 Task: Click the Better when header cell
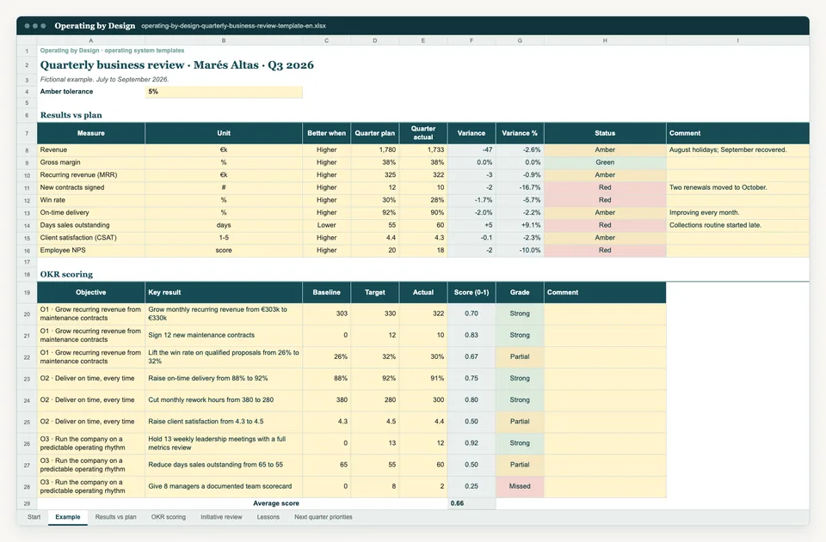pyautogui.click(x=327, y=133)
